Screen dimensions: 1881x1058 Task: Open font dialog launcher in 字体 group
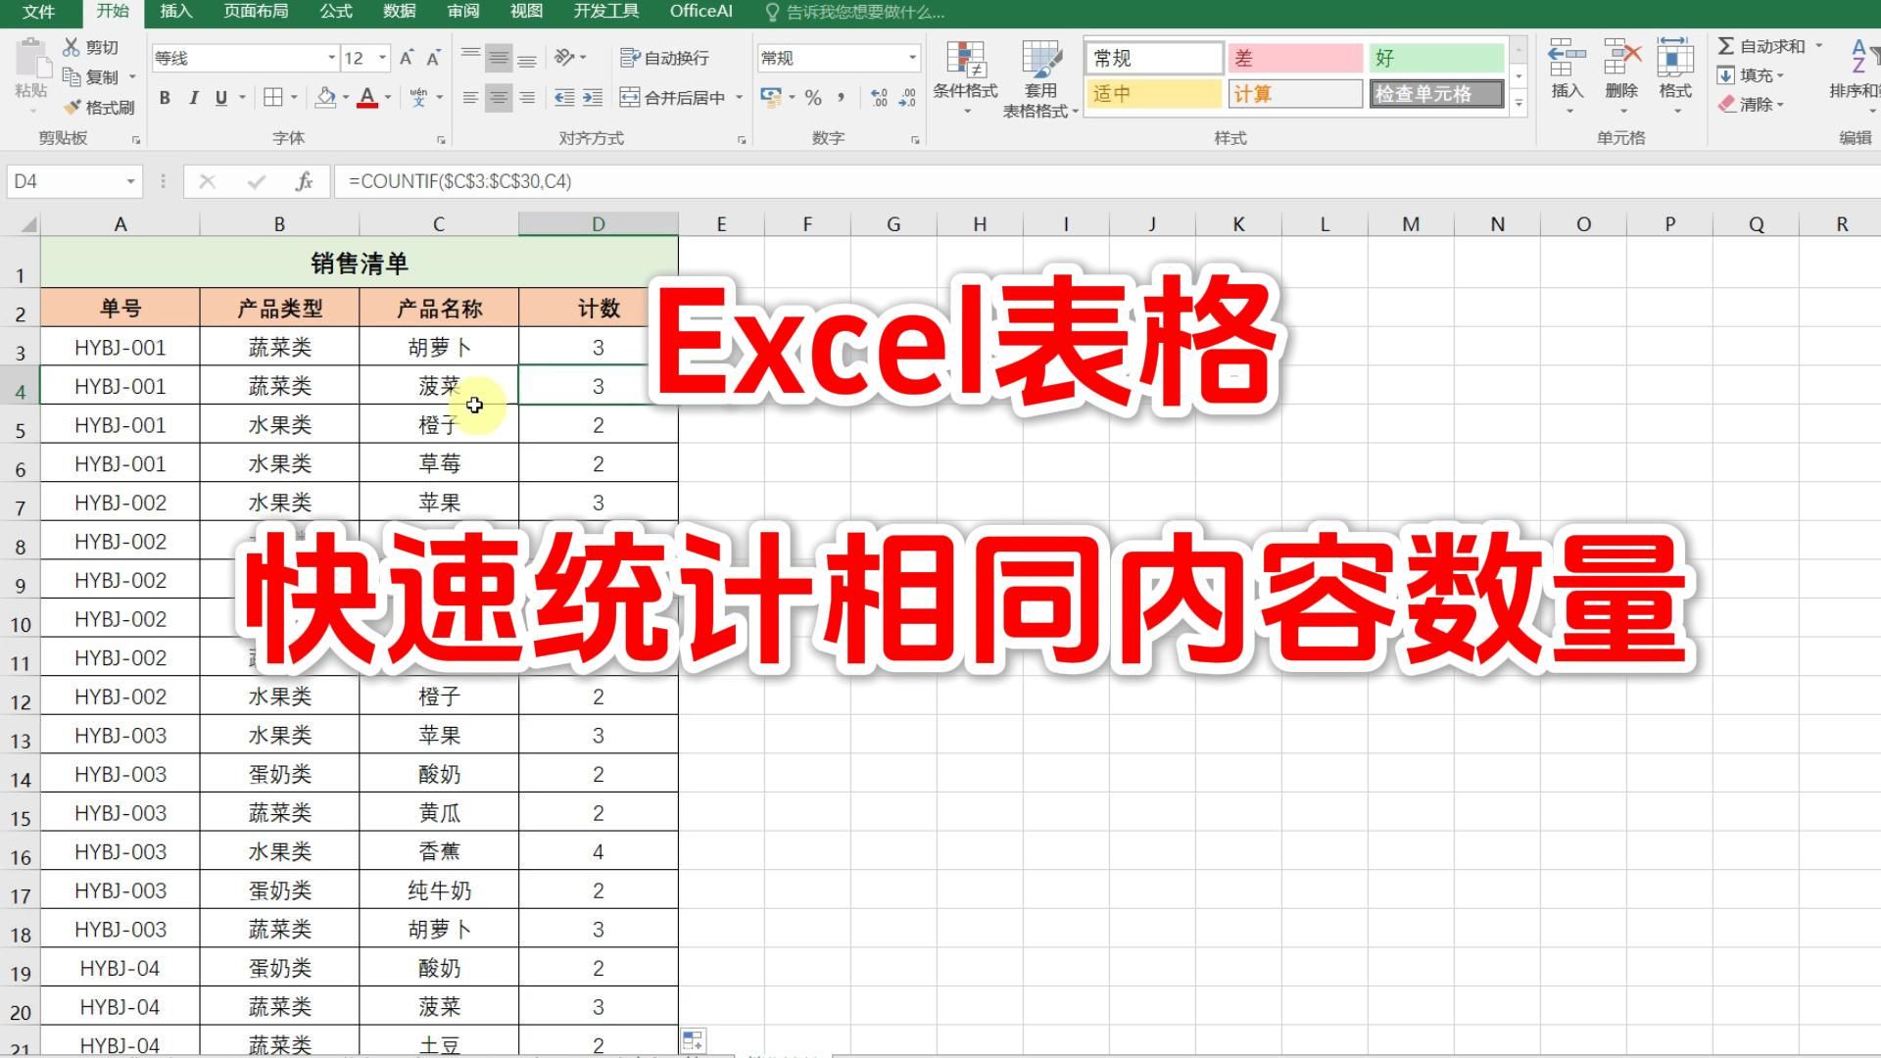click(x=441, y=140)
